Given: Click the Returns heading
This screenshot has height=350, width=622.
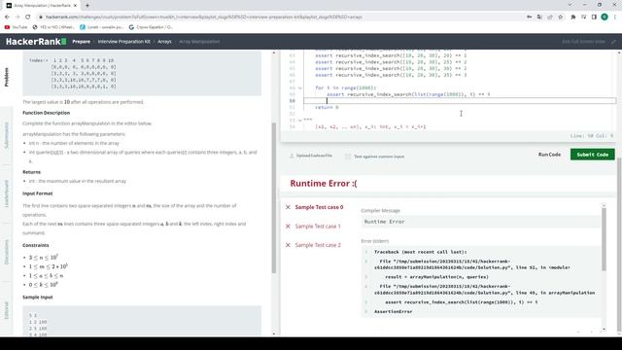Looking at the screenshot, I should tap(31, 172).
